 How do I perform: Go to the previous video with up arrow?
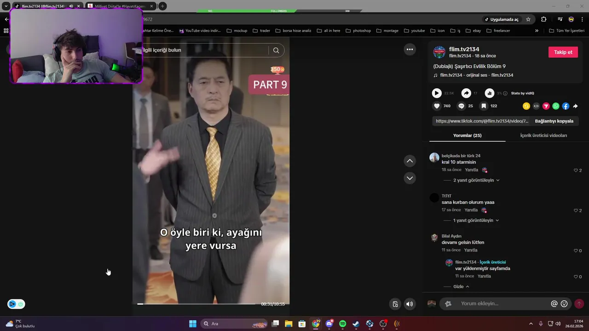pyautogui.click(x=410, y=161)
